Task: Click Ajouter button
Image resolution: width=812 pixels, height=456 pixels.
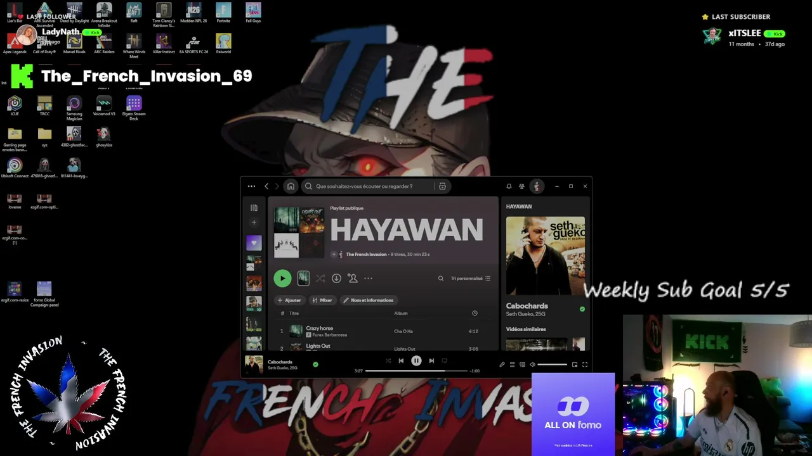Action: pos(289,300)
